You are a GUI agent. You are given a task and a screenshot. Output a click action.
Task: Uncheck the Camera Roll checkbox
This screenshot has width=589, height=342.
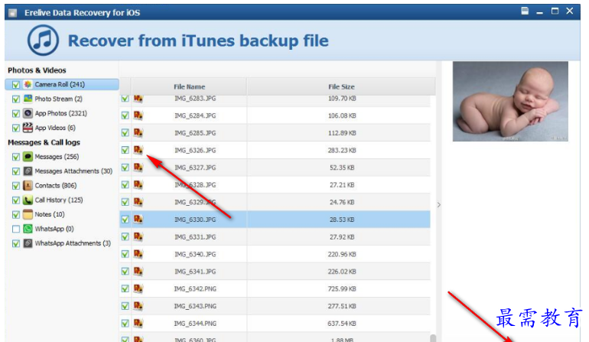coord(16,85)
